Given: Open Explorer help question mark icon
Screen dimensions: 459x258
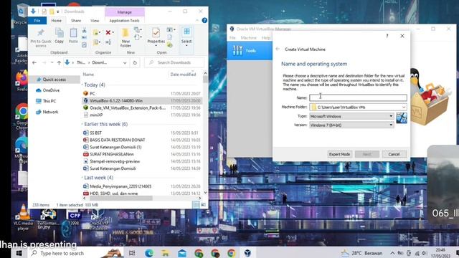Looking at the screenshot, I should 204,21.
